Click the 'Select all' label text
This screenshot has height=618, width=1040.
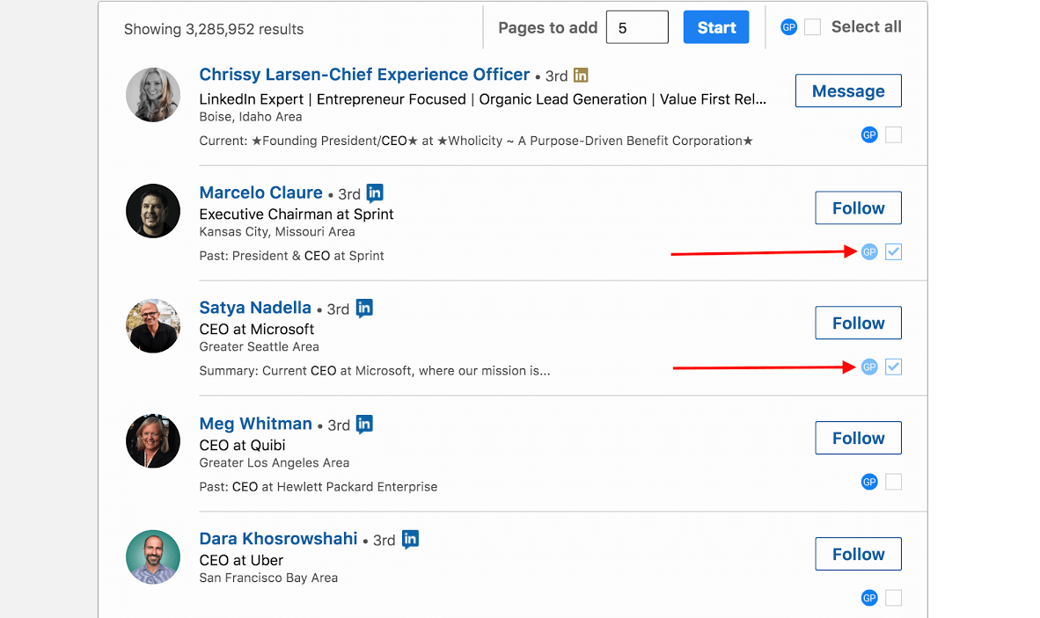(x=866, y=27)
